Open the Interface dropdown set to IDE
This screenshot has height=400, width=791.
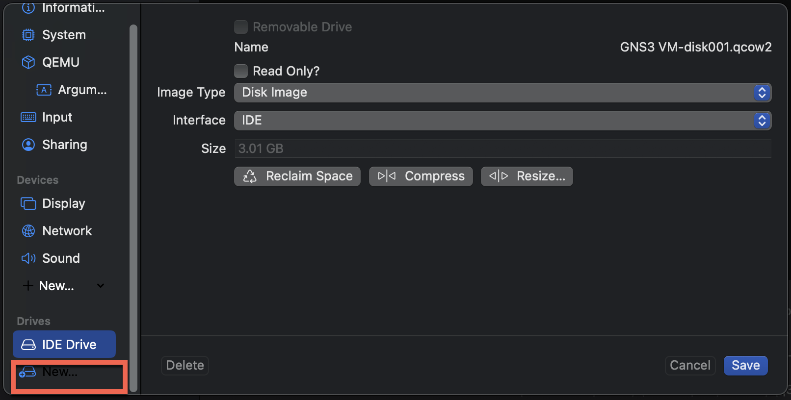tap(502, 121)
